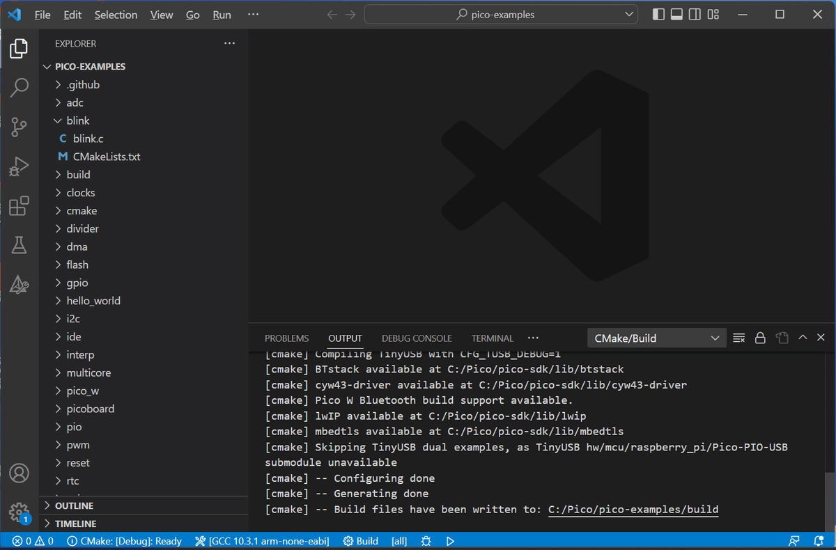Open the notifications bell in status bar
Image resolution: width=836 pixels, height=550 pixels.
818,541
